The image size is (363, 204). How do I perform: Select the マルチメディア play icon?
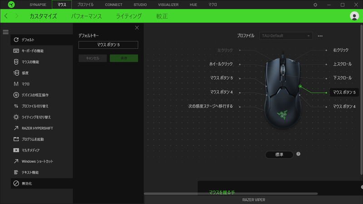pyautogui.click(x=16, y=150)
